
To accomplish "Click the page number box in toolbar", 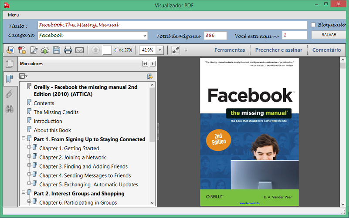I will [x=107, y=50].
